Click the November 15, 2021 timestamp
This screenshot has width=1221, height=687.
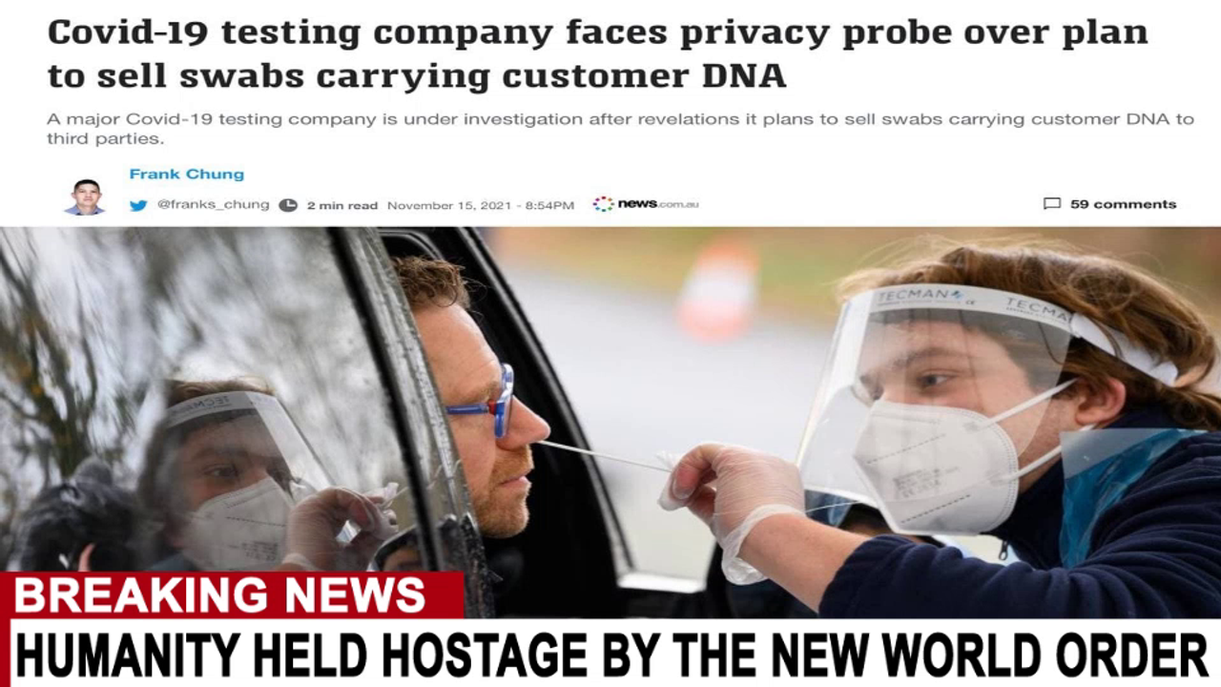481,205
